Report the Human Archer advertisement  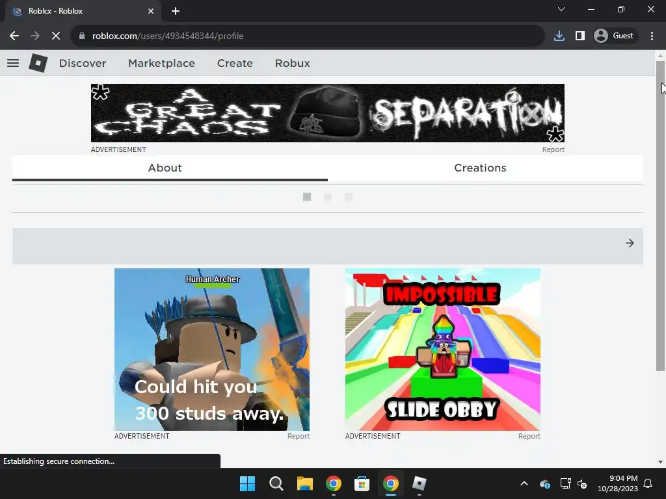[298, 436]
